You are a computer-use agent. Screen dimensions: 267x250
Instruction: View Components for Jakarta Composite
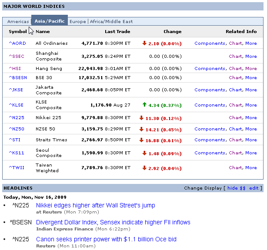pyautogui.click(x=210, y=90)
